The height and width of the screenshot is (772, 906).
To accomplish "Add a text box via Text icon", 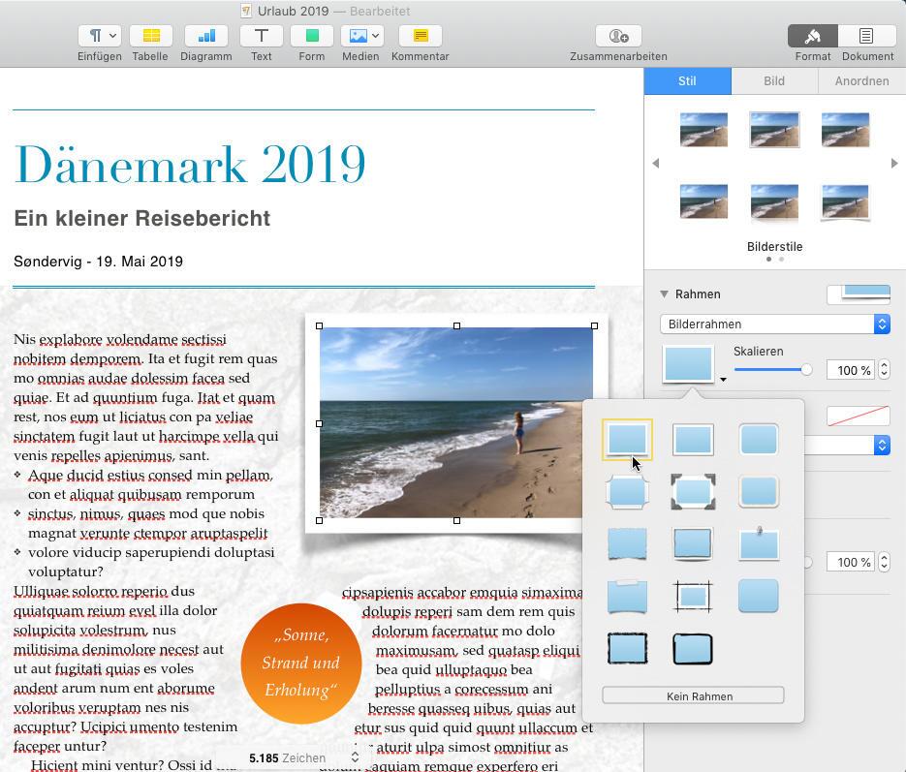I will click(x=261, y=36).
